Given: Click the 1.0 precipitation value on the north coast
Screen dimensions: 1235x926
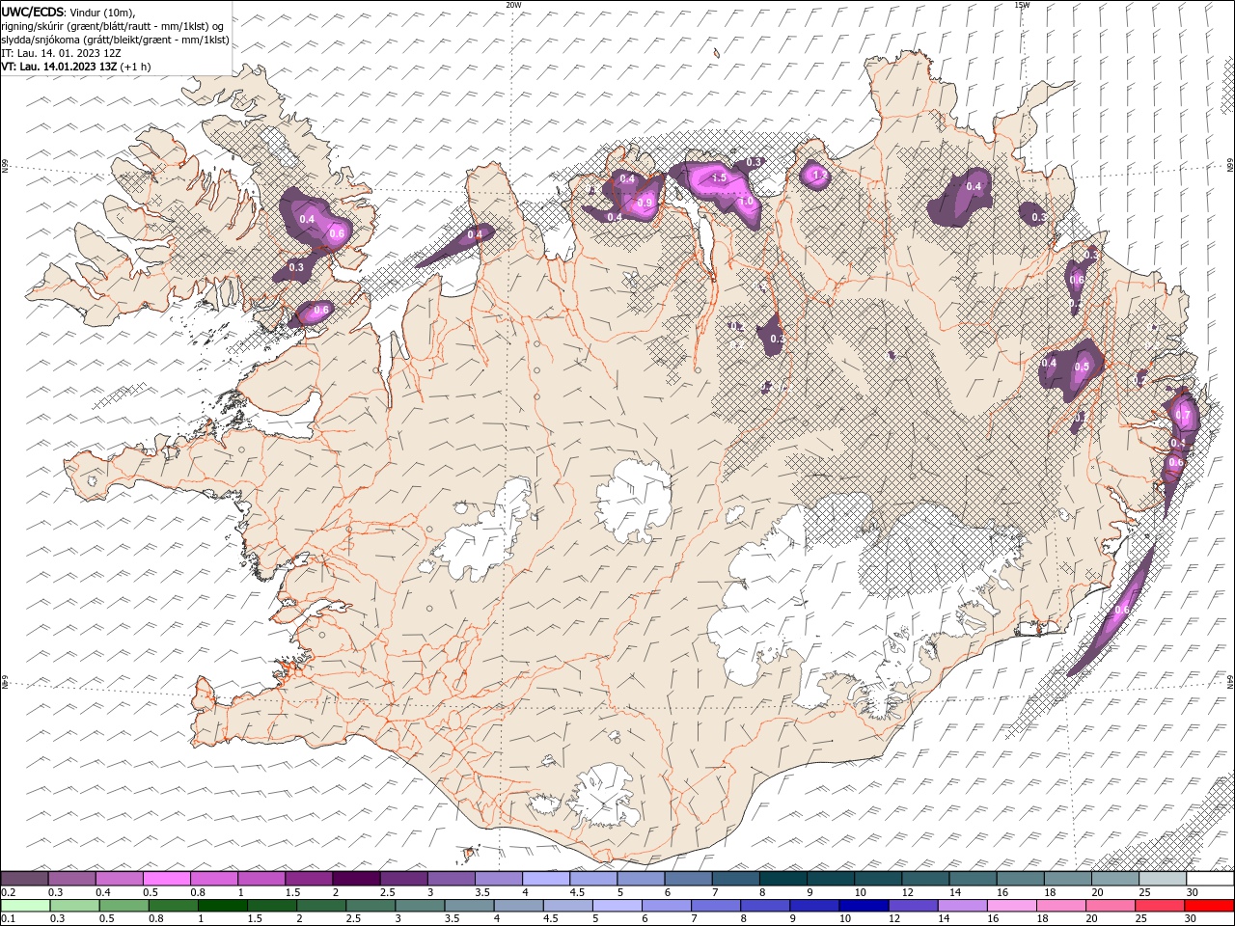Looking at the screenshot, I should point(745,202).
